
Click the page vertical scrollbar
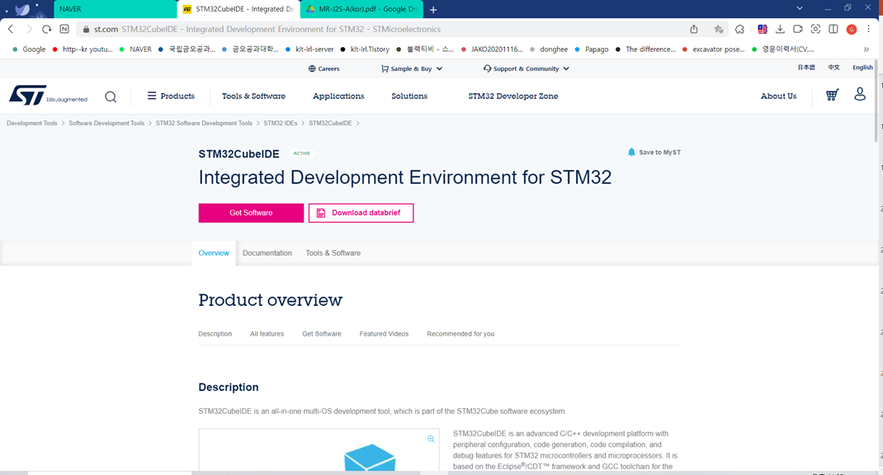coord(877,101)
